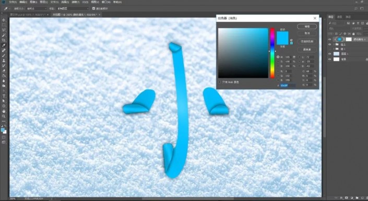Choose the Eyedropper tool in the toolbar
This screenshot has height=201, width=368.
[4, 45]
